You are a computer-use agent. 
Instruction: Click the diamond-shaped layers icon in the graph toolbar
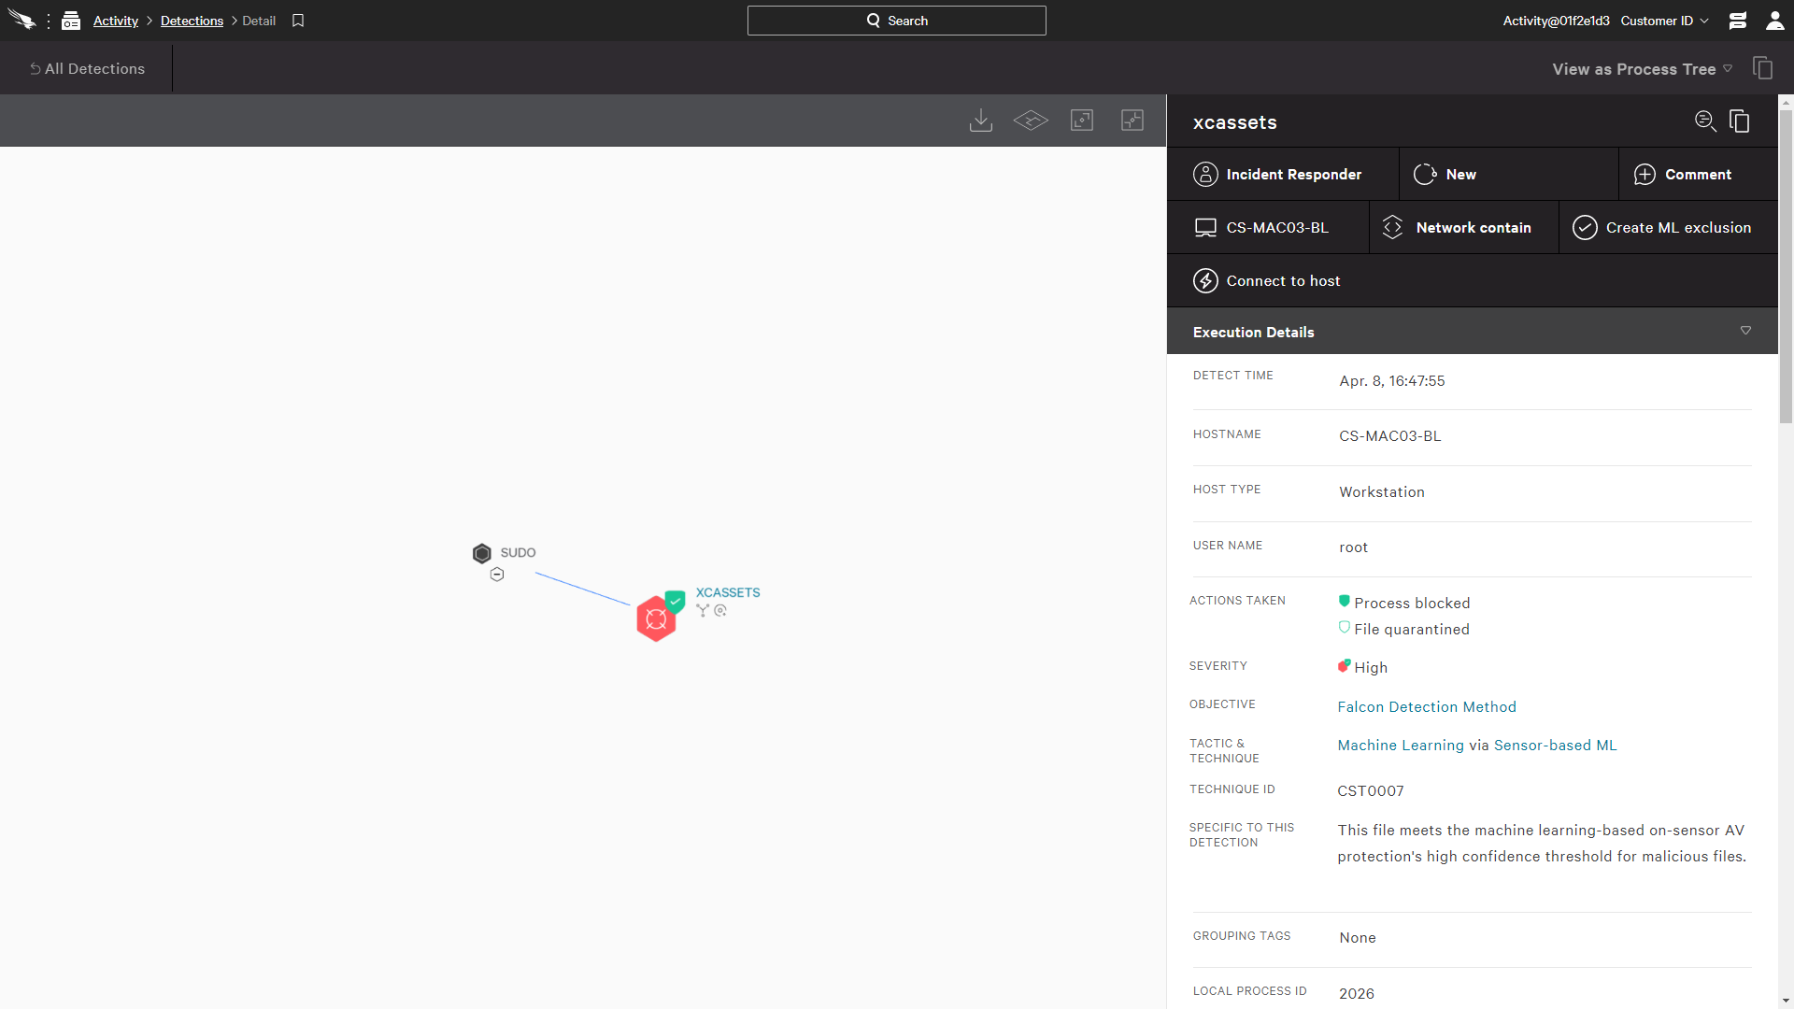(x=1031, y=121)
